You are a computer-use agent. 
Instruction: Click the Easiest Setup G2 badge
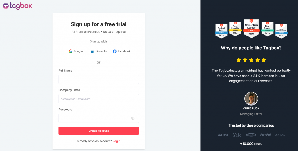(x=221, y=31)
